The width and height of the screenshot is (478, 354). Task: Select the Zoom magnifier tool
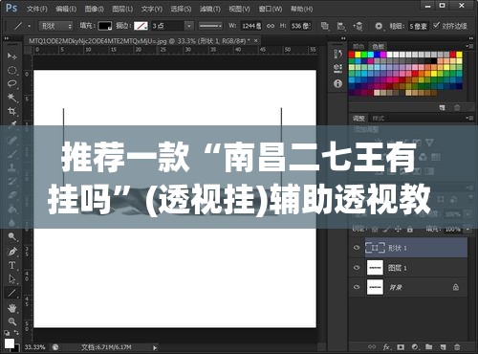point(11,321)
